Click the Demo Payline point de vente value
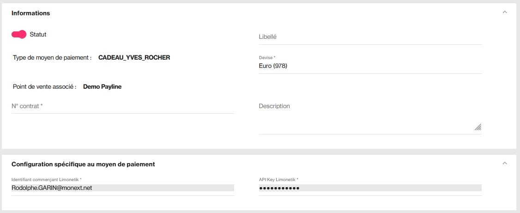This screenshot has width=520, height=213. [x=102, y=87]
